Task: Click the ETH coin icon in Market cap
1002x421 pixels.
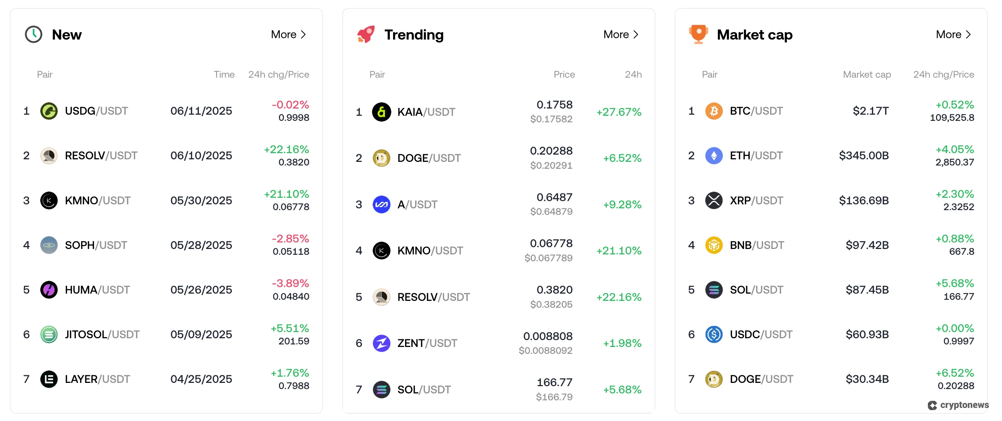Action: click(x=714, y=155)
